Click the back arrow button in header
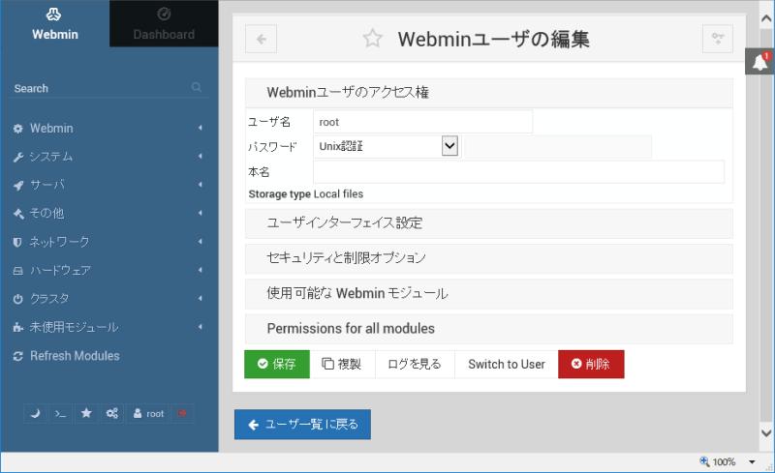Viewport: 775px width, 473px height. (x=261, y=39)
